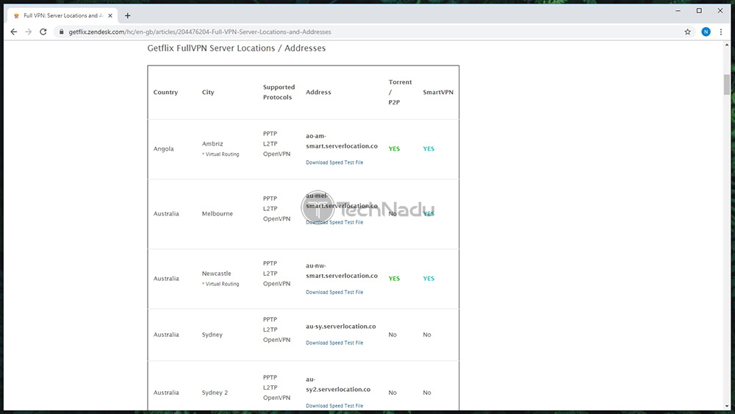The image size is (735, 414).
Task: Click the au-sy.serverlocation.co address
Action: tap(341, 326)
